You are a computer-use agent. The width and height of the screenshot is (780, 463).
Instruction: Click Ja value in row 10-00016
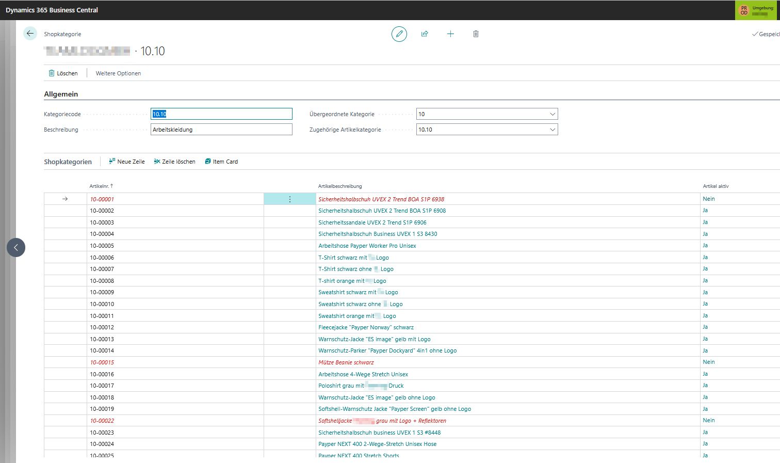tap(705, 374)
